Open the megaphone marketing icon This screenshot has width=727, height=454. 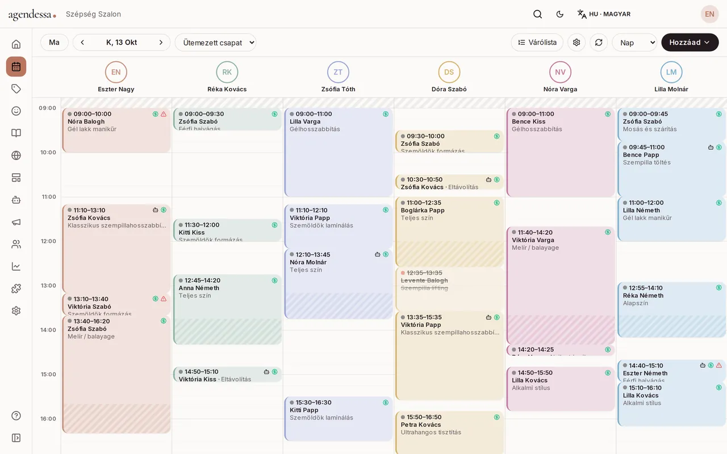click(x=16, y=222)
